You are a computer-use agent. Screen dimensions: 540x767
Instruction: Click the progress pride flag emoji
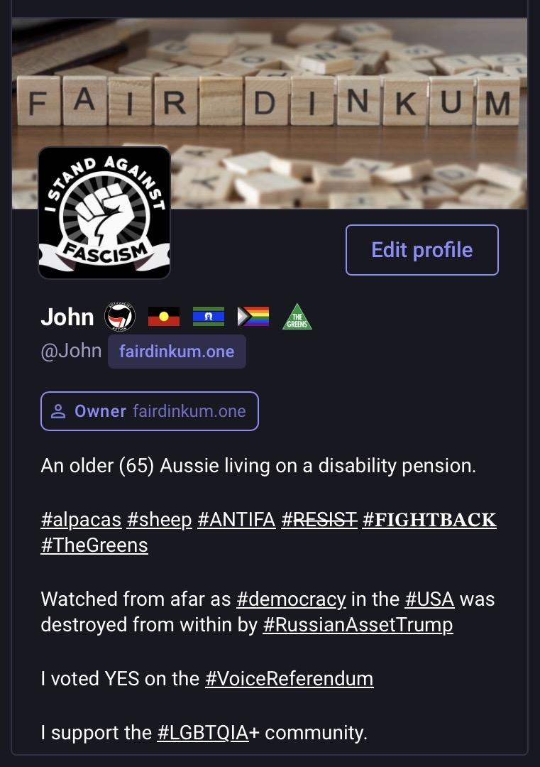(x=253, y=317)
